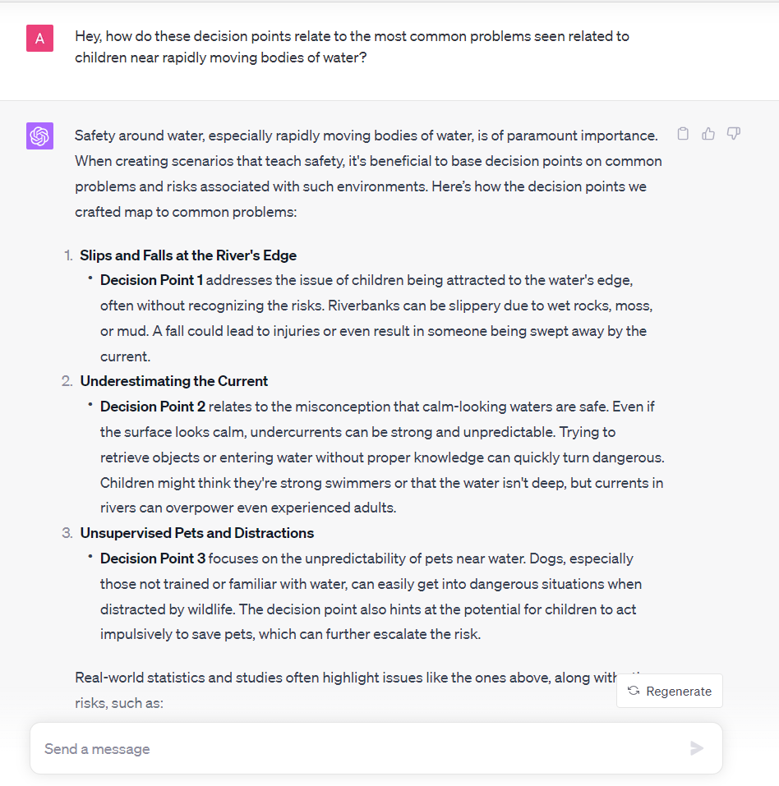779x786 pixels.
Task: Click the list number 2 marker
Action: click(x=67, y=381)
